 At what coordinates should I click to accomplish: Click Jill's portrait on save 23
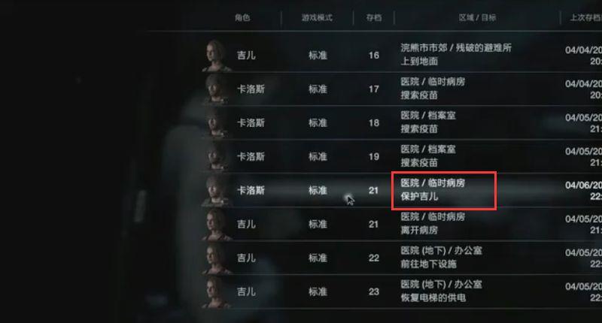tap(217, 291)
